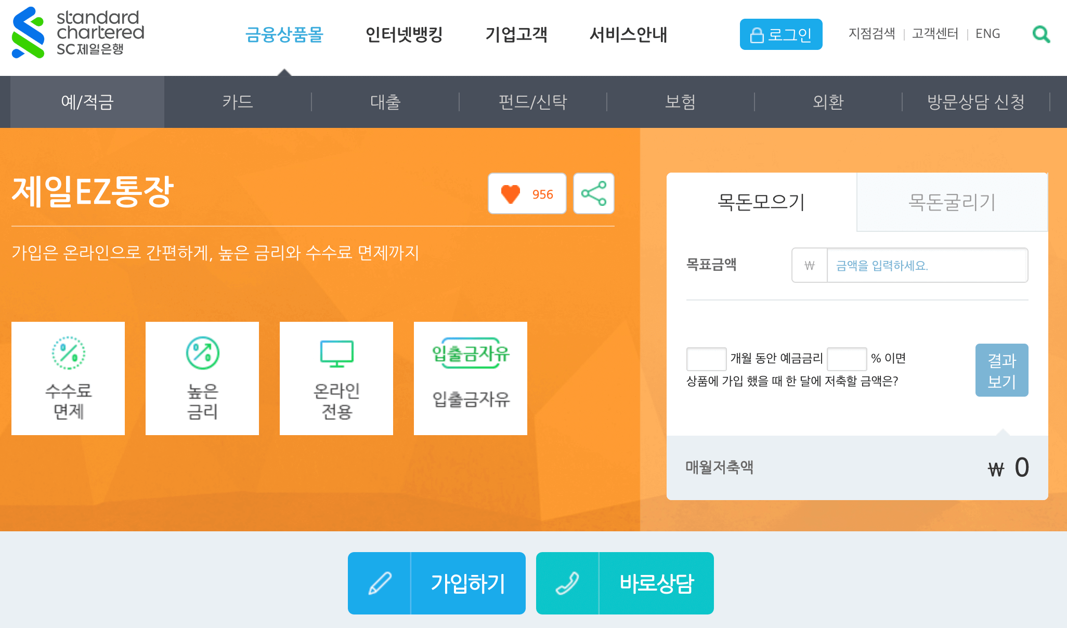The height and width of the screenshot is (628, 1067).
Task: Switch language with the ENG link
Action: 988,34
